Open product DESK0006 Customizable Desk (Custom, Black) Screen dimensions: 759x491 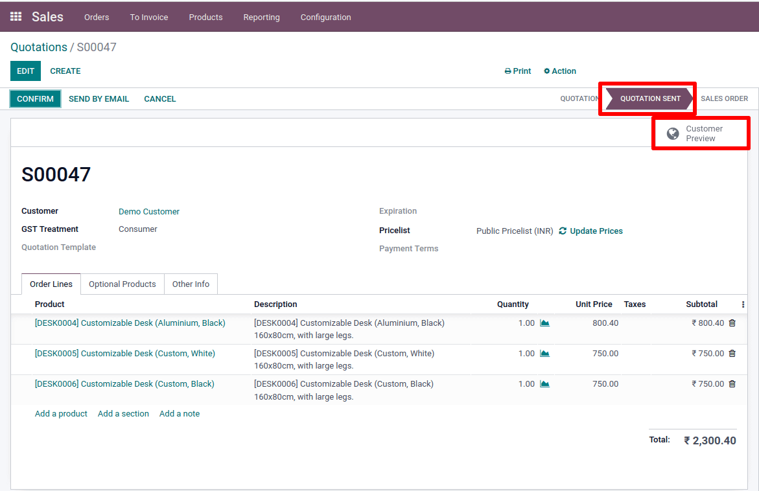(124, 384)
